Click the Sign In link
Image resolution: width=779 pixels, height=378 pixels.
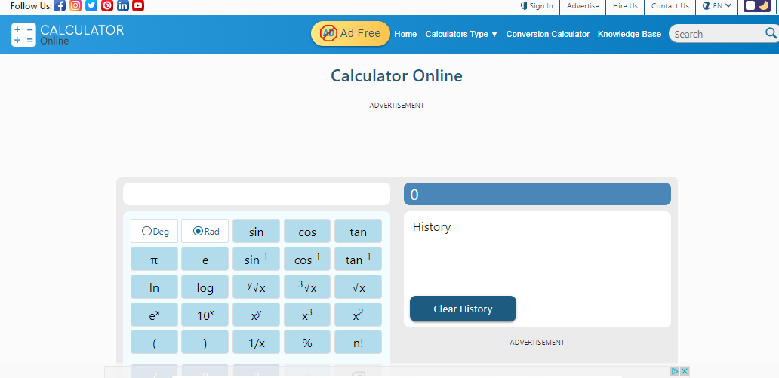tap(536, 6)
